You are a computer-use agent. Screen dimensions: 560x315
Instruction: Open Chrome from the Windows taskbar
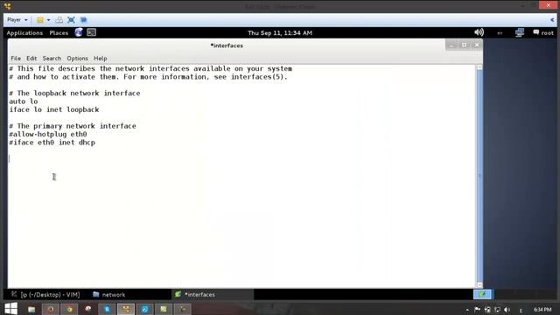(x=69, y=309)
